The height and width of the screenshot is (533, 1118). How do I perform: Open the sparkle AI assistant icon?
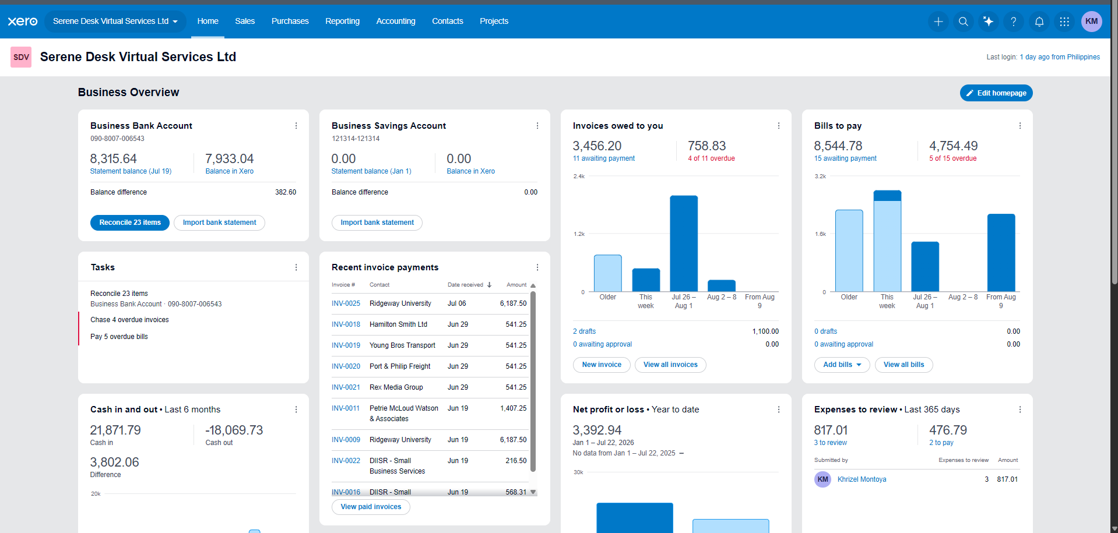988,22
